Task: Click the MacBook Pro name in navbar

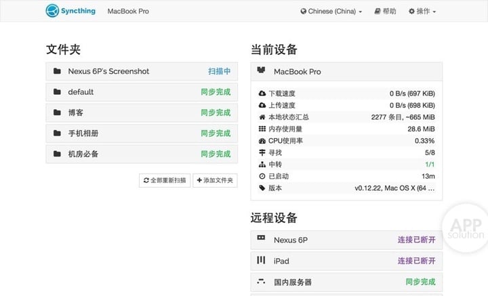Action: [128, 12]
